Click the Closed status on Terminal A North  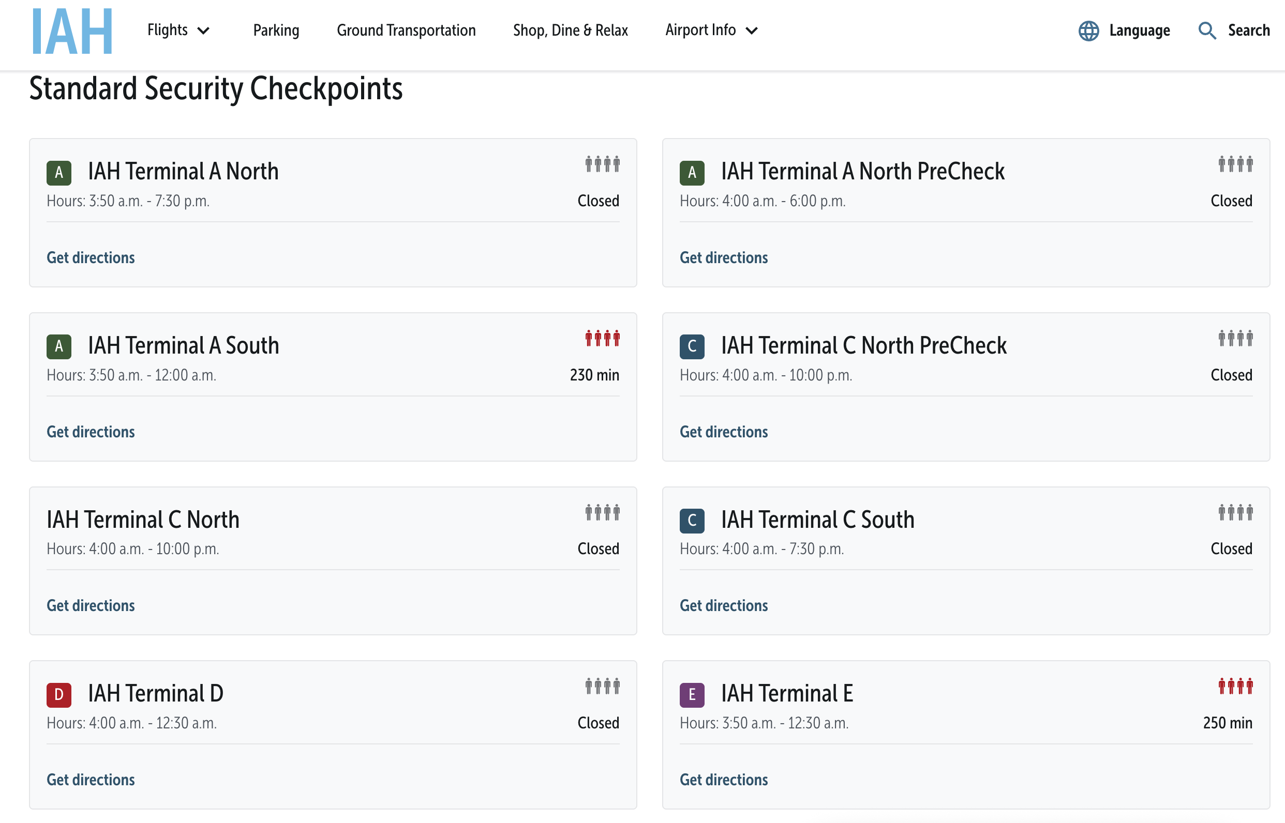click(598, 201)
